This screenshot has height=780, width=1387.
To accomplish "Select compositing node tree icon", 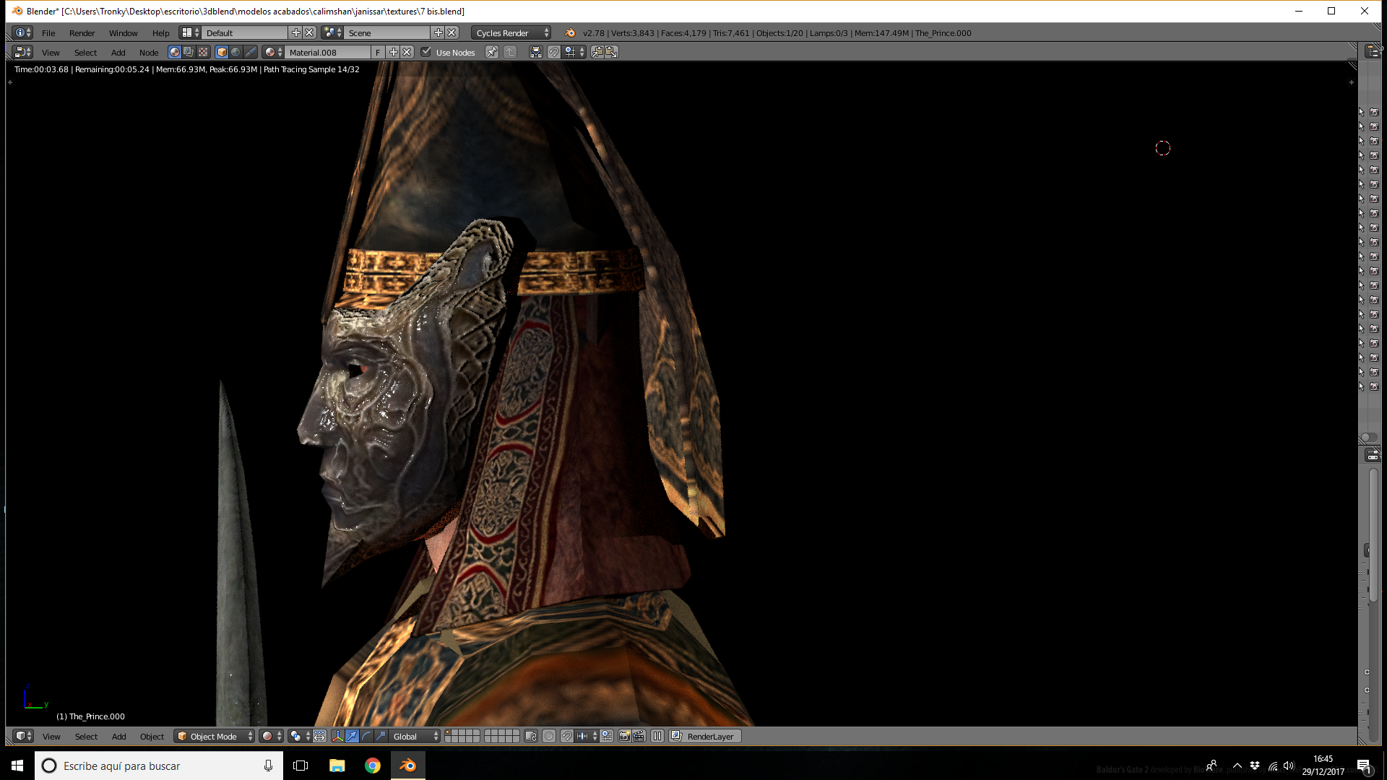I will [x=189, y=52].
